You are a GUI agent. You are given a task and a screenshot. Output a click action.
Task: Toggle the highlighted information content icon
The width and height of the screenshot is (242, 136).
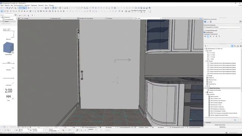pyautogui.click(x=208, y=36)
